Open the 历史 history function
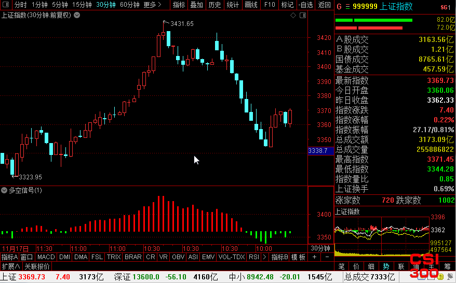This screenshot has width=456, height=283. tap(214, 5)
